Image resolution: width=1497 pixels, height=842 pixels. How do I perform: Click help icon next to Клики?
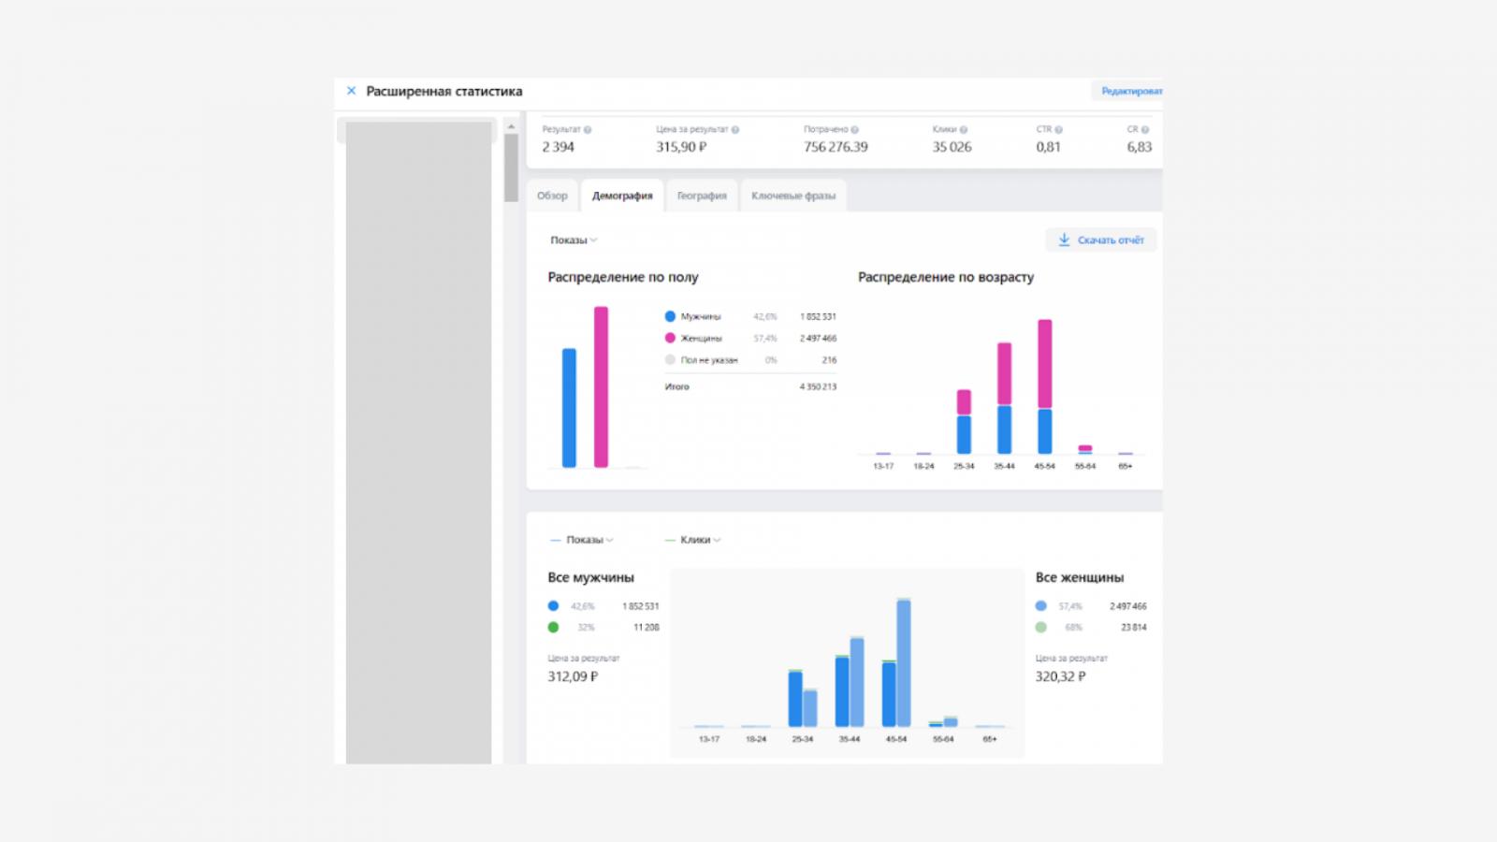(964, 130)
